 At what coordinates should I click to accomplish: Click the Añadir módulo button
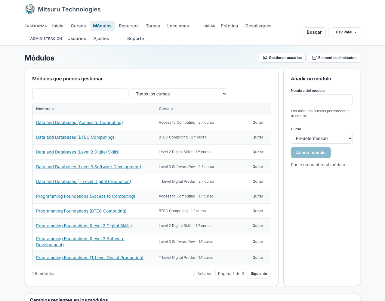pos(311,153)
